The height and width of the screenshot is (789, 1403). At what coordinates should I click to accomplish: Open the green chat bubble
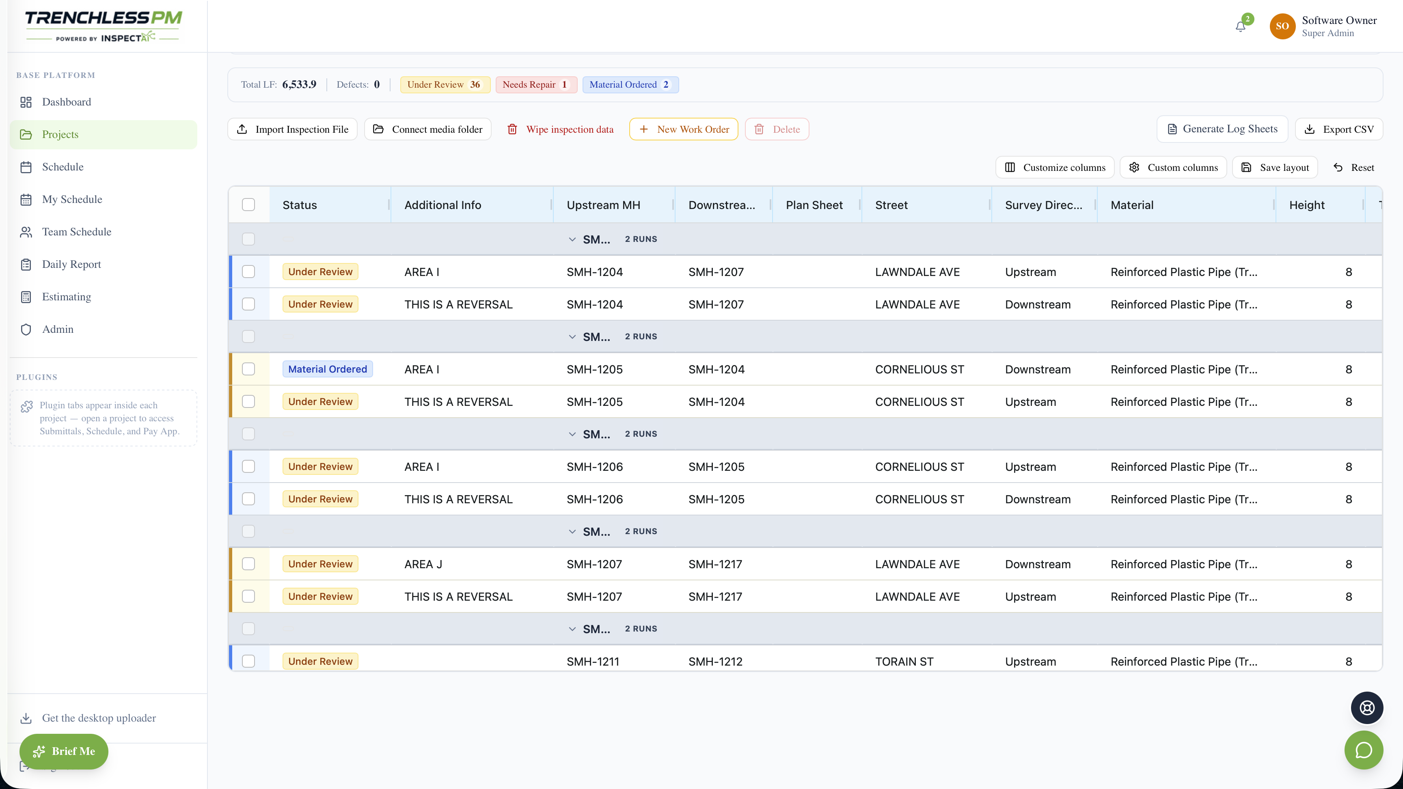click(1363, 750)
